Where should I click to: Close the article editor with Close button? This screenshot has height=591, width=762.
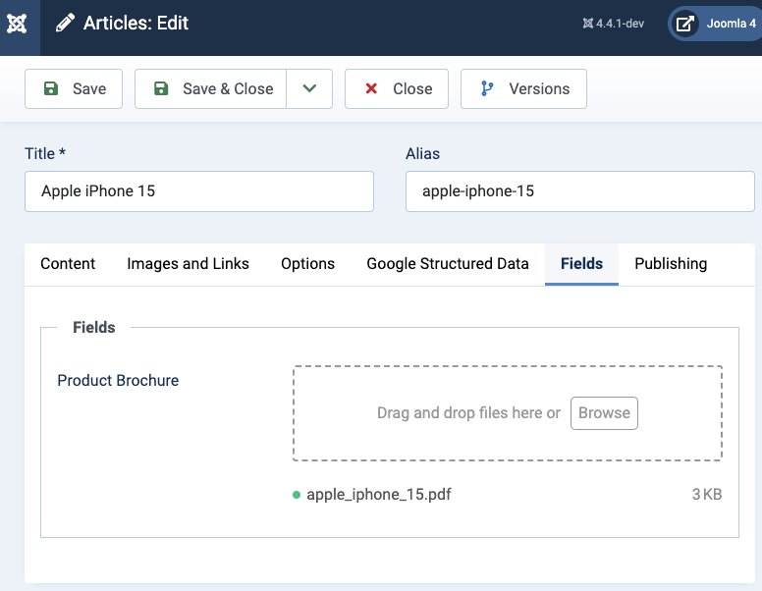(x=397, y=89)
